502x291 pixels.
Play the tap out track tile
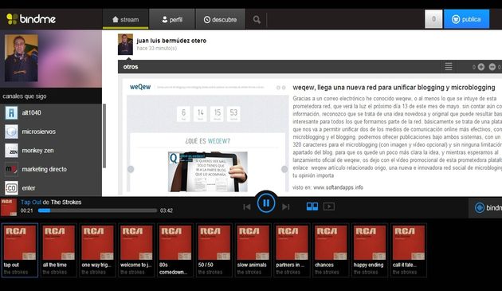[20, 250]
